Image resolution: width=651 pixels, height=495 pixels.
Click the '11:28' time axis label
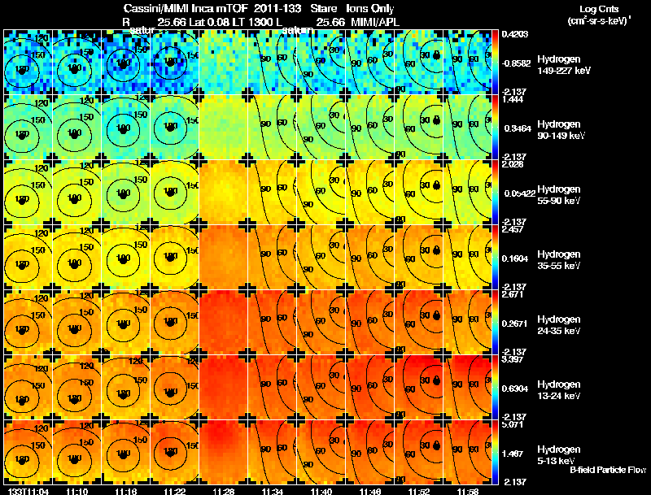coord(223,491)
